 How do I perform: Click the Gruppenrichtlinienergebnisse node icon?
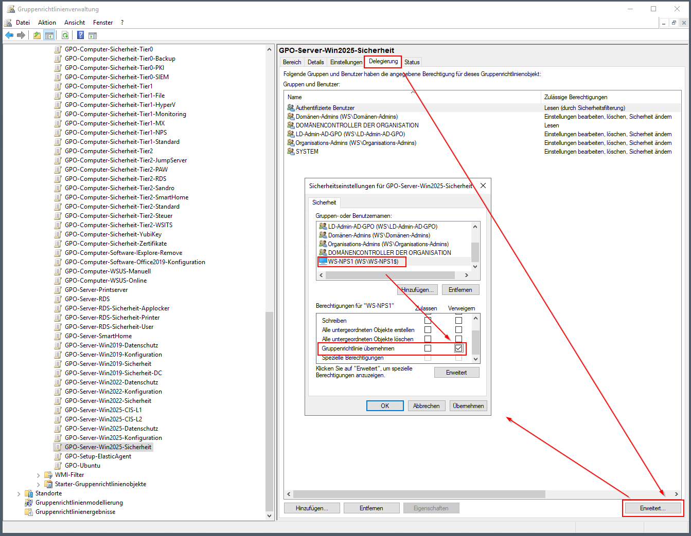pos(29,512)
